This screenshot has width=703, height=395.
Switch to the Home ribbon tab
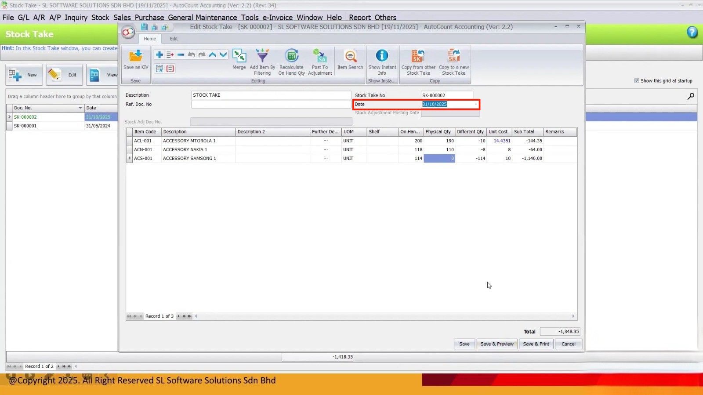tap(150, 39)
